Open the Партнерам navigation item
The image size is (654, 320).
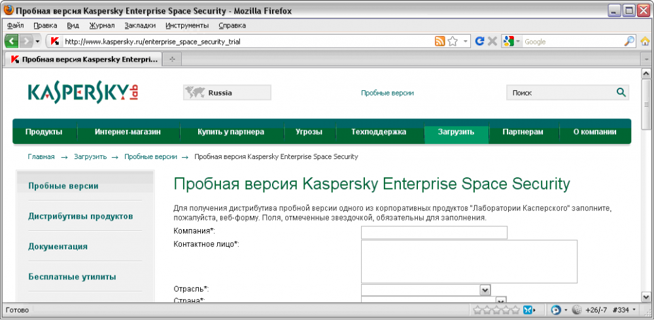pos(523,132)
